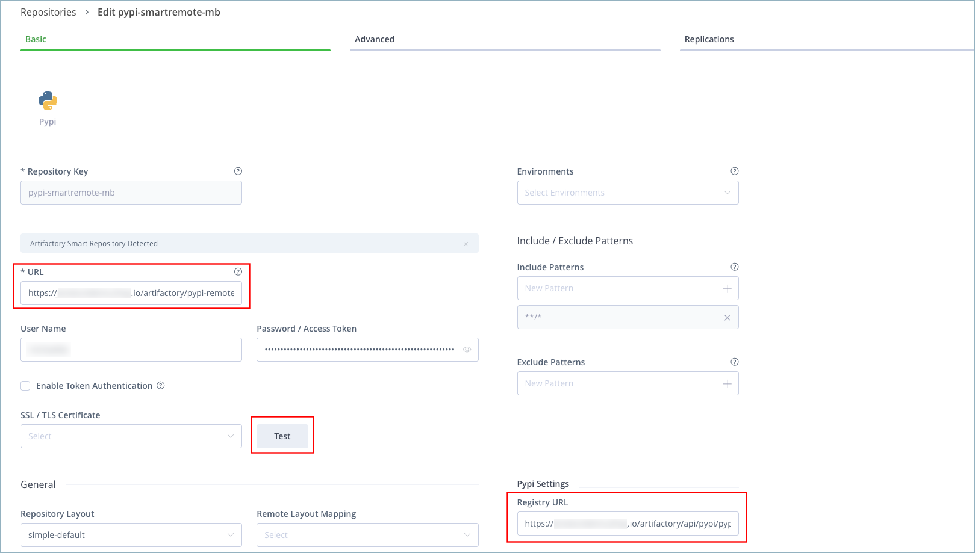Screen dimensions: 975x553
Task: Open help tooltip for URL field
Action: tap(238, 271)
